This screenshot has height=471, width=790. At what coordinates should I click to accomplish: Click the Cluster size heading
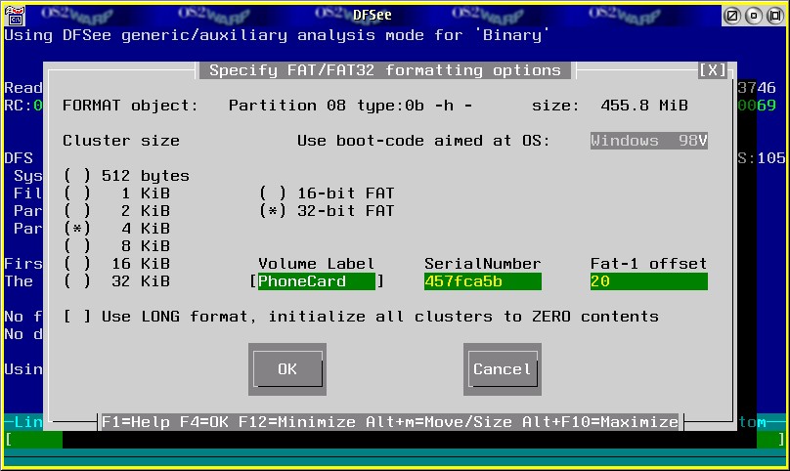[121, 141]
